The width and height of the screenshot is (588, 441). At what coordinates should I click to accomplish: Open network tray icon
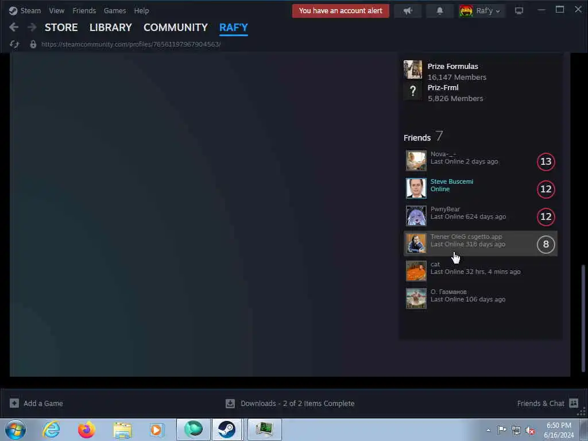click(x=516, y=430)
